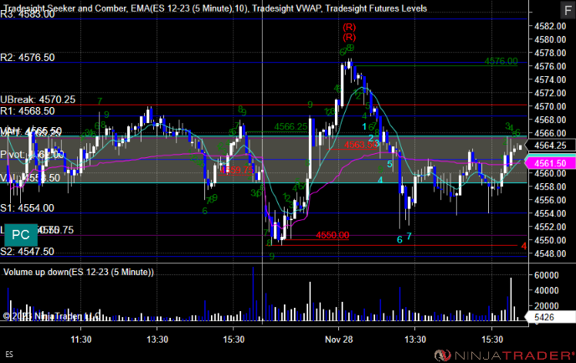Click the teal PC button
576x363 pixels.
(21, 235)
